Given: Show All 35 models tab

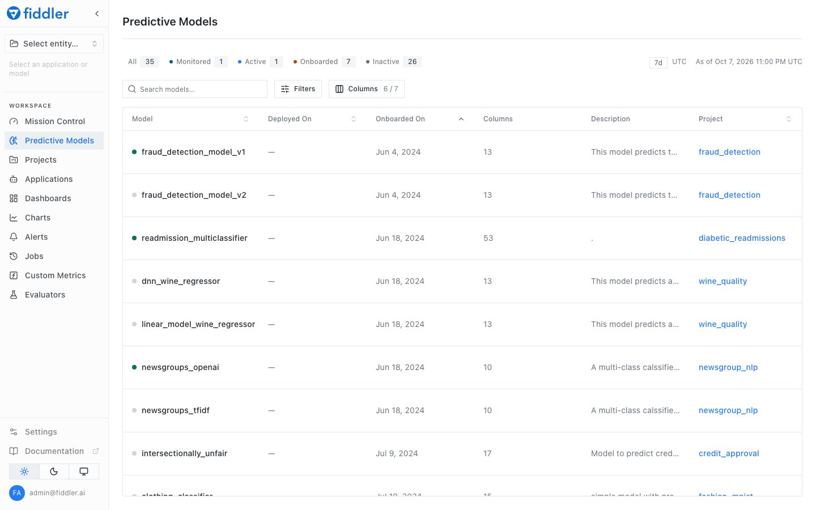Looking at the screenshot, I should pyautogui.click(x=142, y=62).
